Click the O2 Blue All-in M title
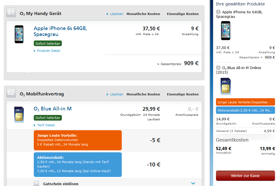The image size is (277, 186). [x=53, y=109]
